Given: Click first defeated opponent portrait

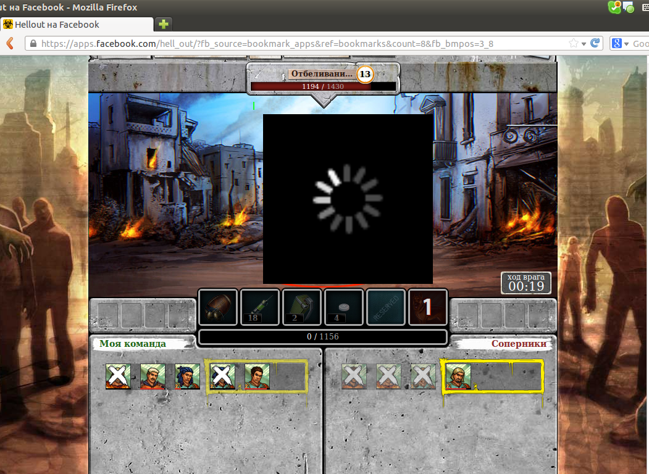Looking at the screenshot, I should click(354, 376).
